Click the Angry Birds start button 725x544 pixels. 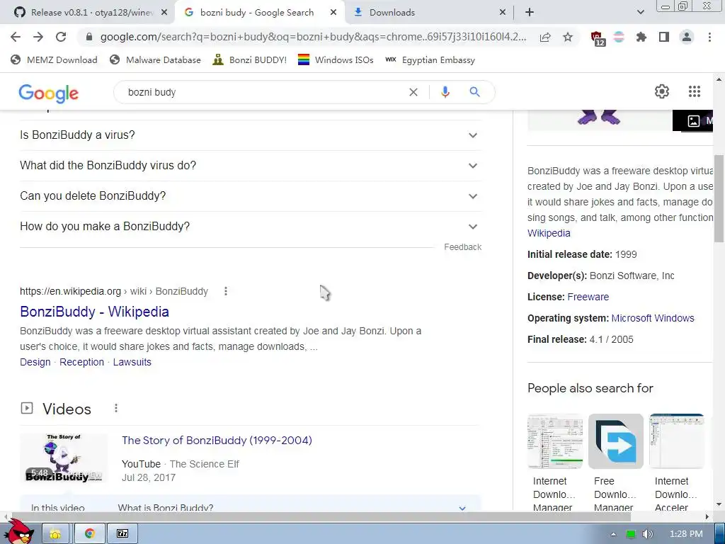pos(19,532)
